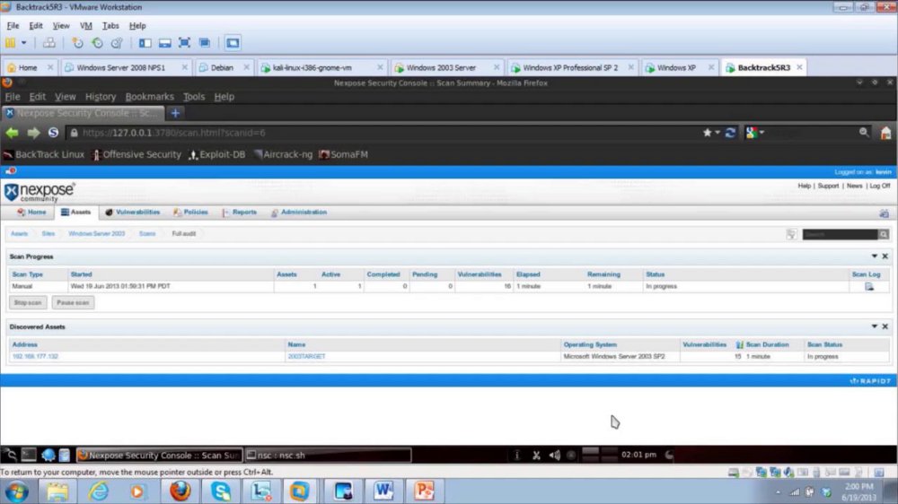
Task: Open Skype from Windows taskbar
Action: (221, 491)
